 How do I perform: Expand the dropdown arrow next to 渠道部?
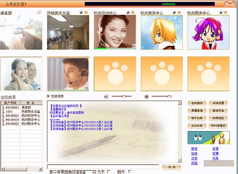click(39, 12)
